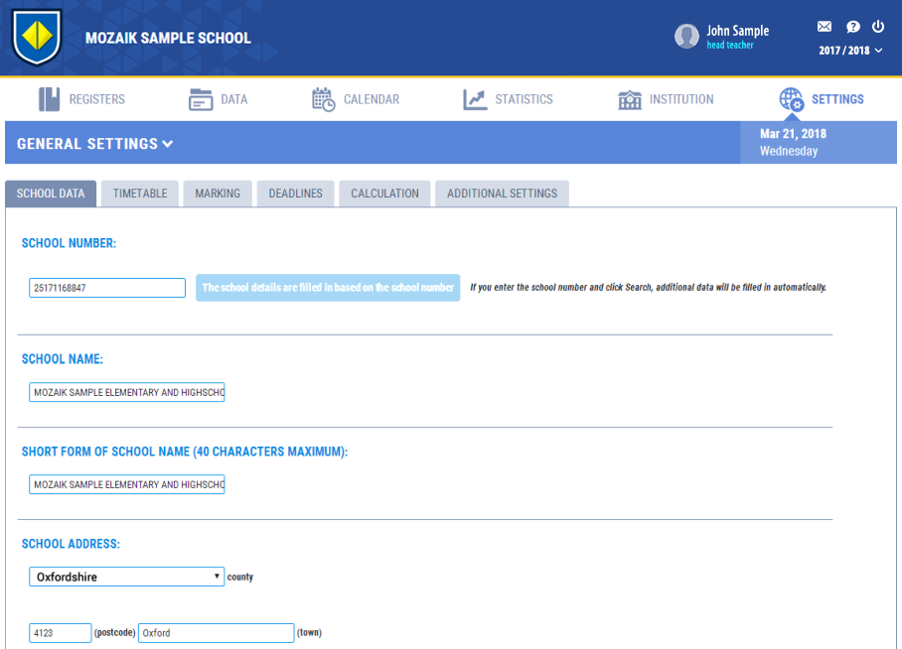Log out using the power icon

click(878, 27)
